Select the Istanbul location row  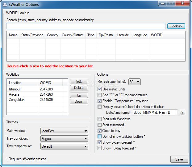click(37, 89)
